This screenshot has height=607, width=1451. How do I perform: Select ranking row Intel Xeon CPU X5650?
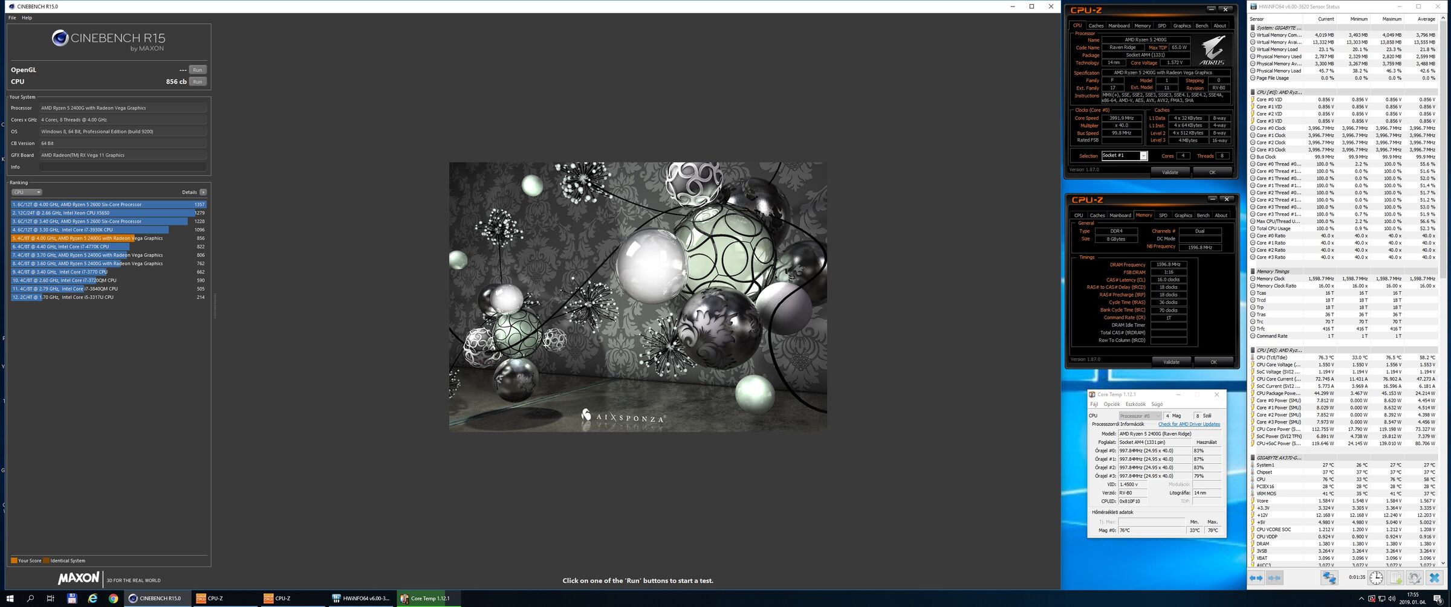[x=108, y=213]
